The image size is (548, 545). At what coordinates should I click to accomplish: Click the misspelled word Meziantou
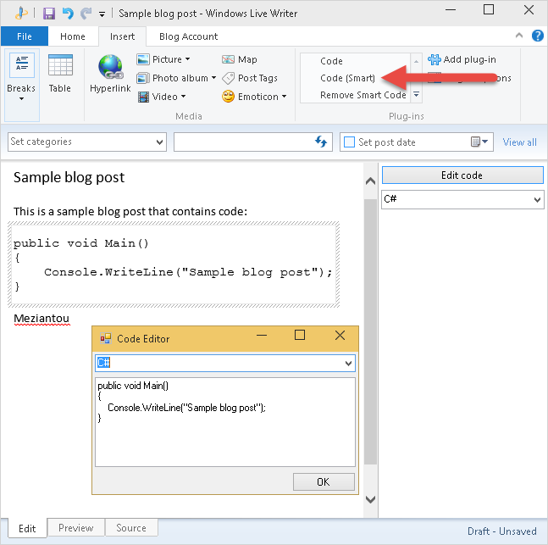(x=42, y=319)
